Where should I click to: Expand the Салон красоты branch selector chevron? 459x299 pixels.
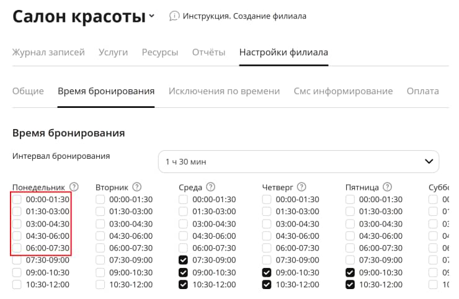(151, 16)
